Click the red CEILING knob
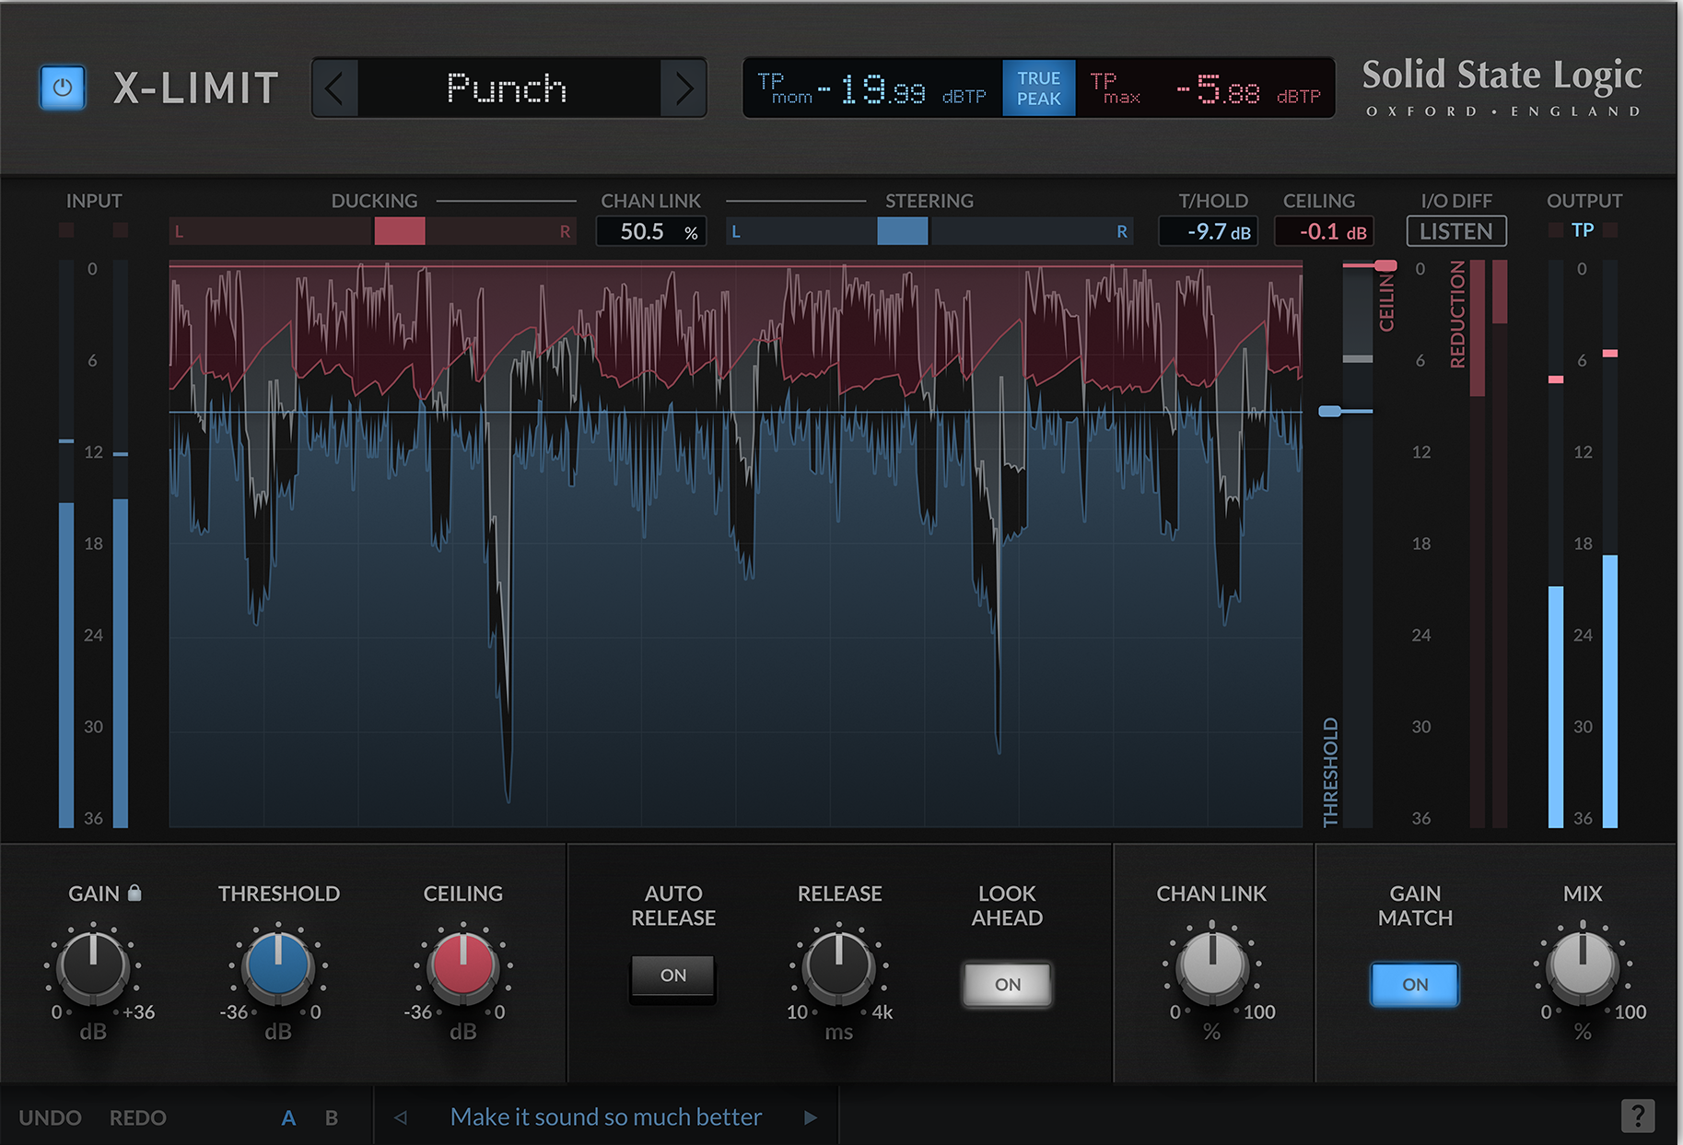 463,967
